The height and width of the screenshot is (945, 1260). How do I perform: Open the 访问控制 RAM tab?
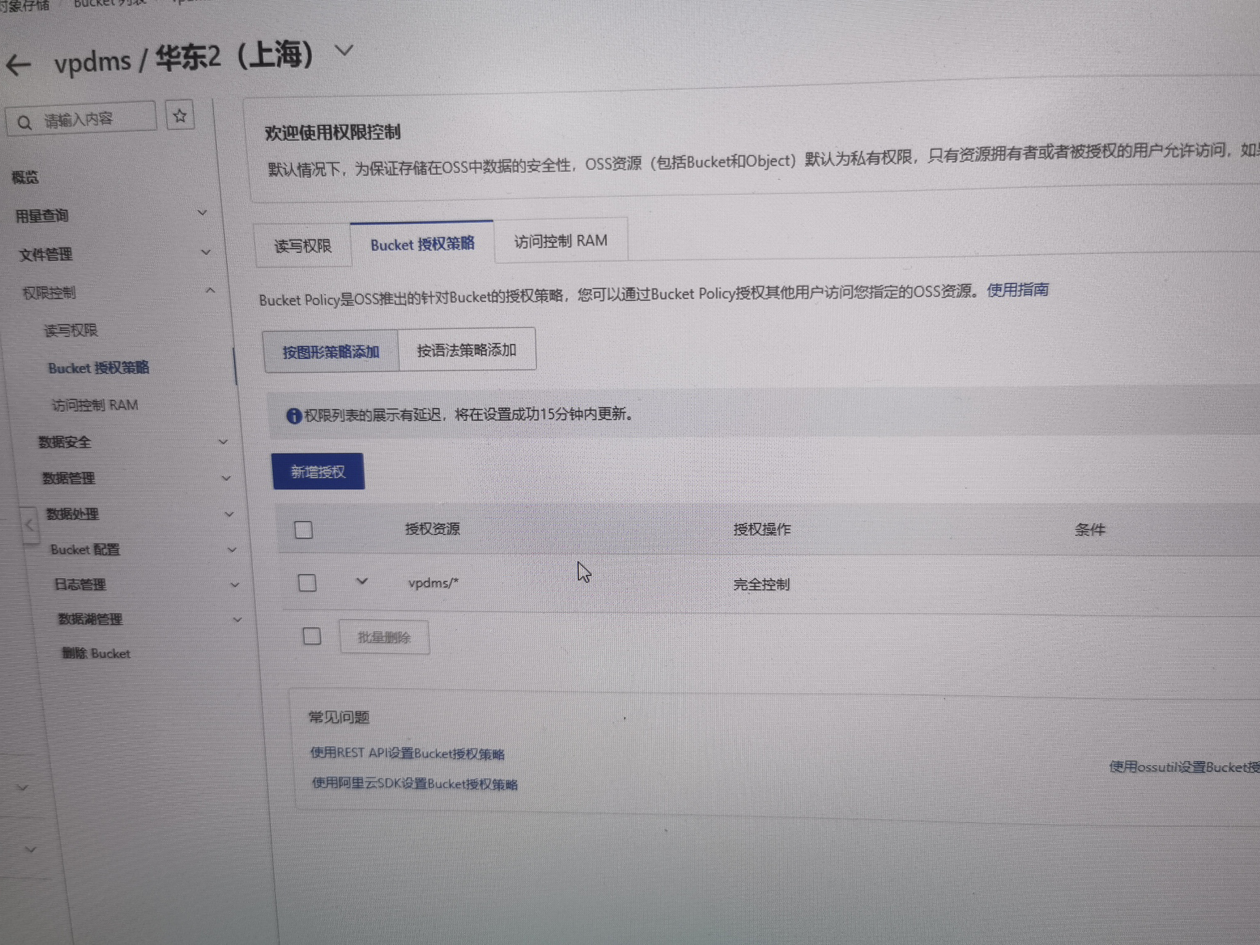click(x=560, y=241)
